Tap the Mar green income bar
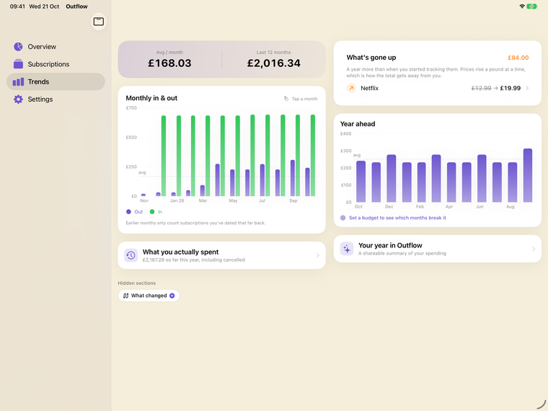The width and height of the screenshot is (548, 411). click(208, 156)
